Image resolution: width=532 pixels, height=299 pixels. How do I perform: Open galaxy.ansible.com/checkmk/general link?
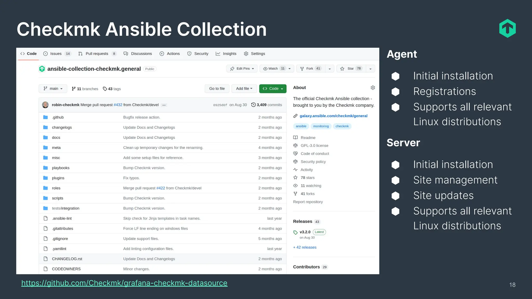coord(334,116)
